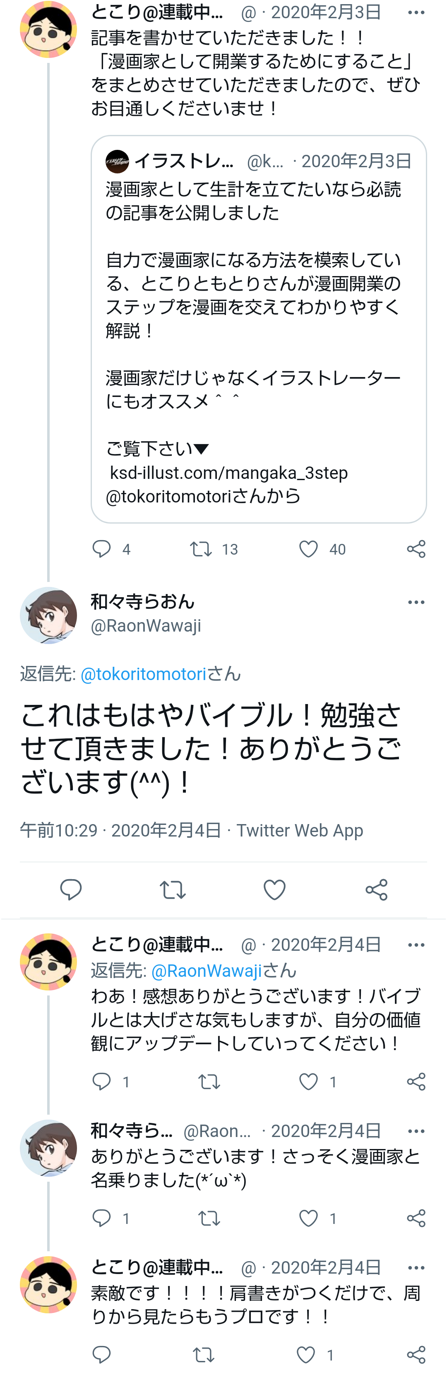Reply to the わあ！感想ありがとう tweet
This screenshot has width=447, height=1375.
101,1082
